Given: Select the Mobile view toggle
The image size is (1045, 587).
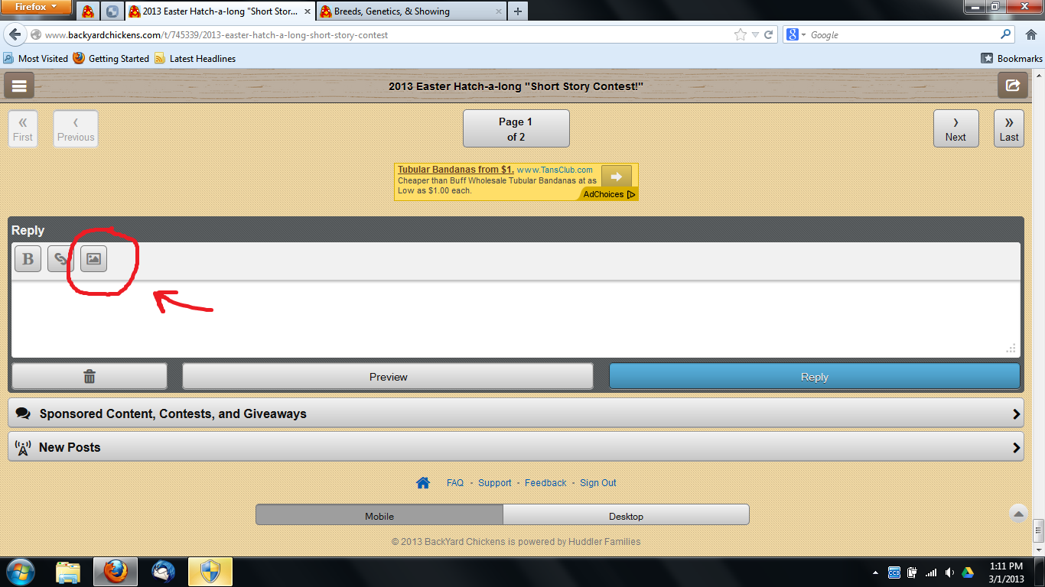Looking at the screenshot, I should click(379, 516).
